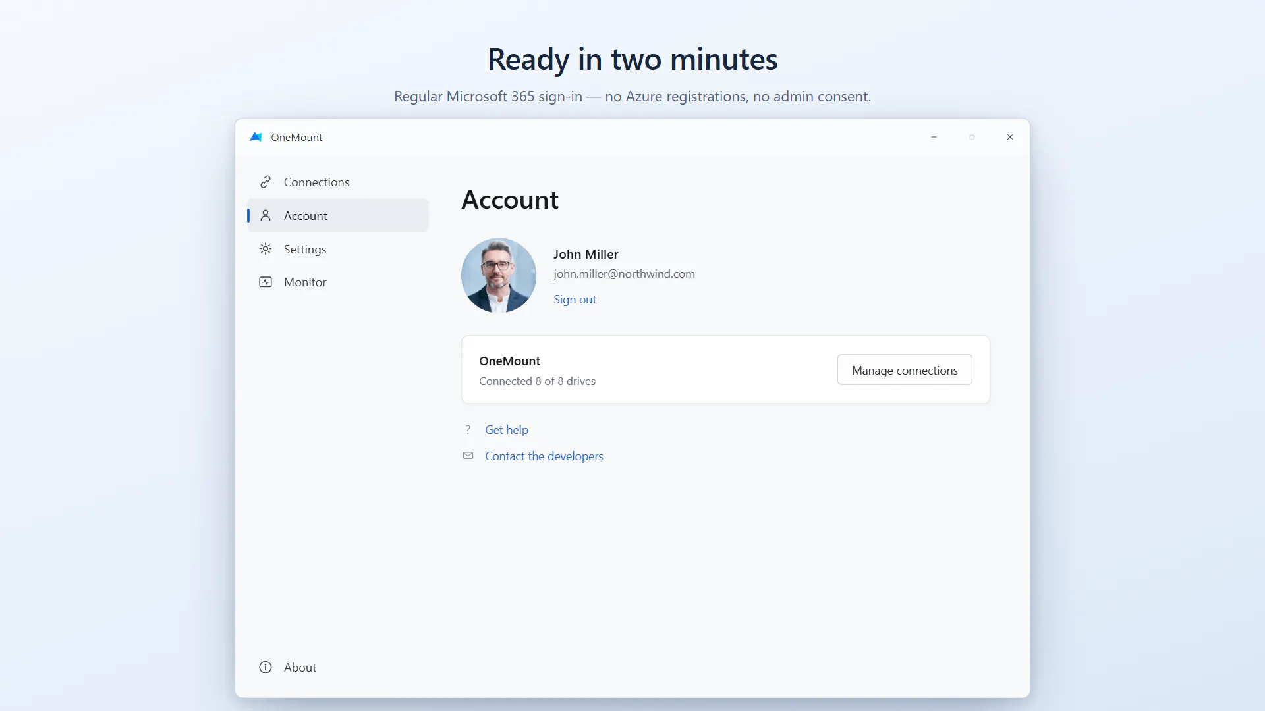
Task: Switch to the Monitor view
Action: coord(338,282)
